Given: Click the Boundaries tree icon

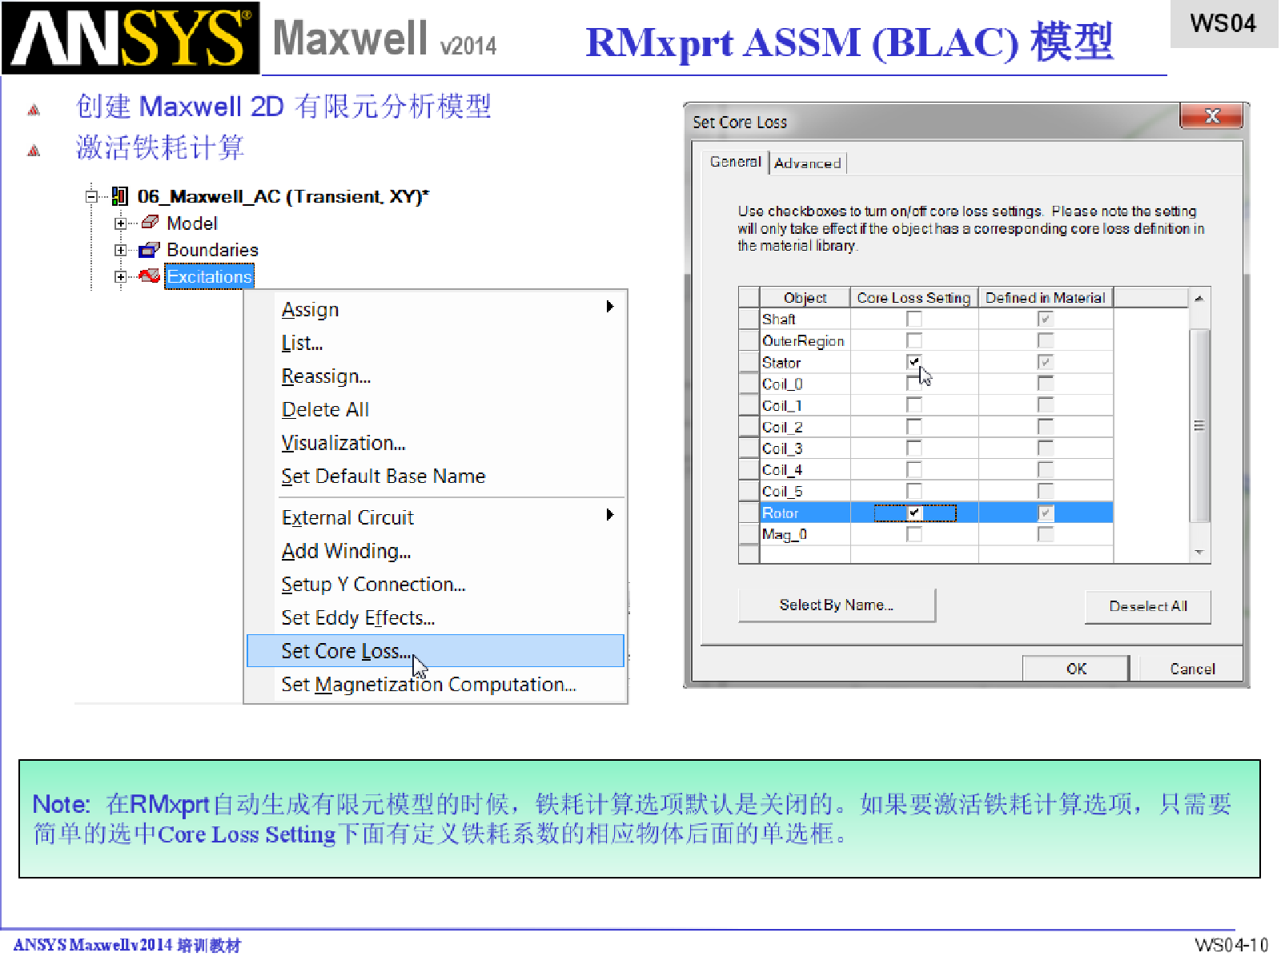Looking at the screenshot, I should pyautogui.click(x=149, y=250).
